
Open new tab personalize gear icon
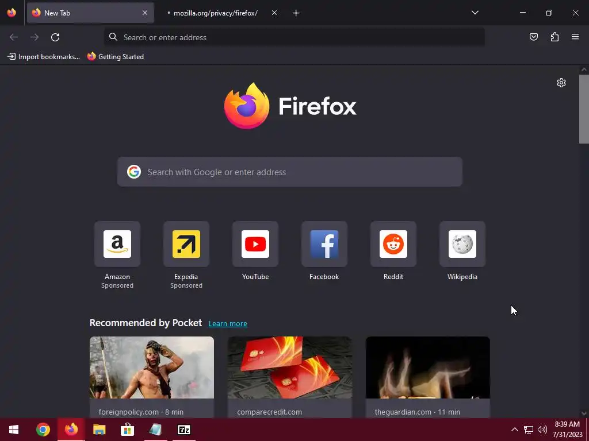561,83
